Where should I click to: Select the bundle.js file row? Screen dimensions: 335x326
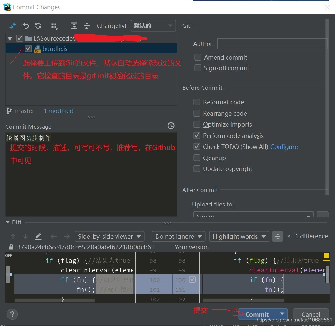tap(91, 49)
